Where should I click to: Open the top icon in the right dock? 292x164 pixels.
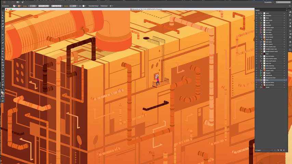click(x=290, y=13)
